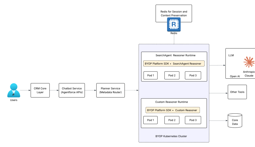
Task: Click the BYOP Platform SDK + Custom Reasoner box
Action: tap(173, 110)
